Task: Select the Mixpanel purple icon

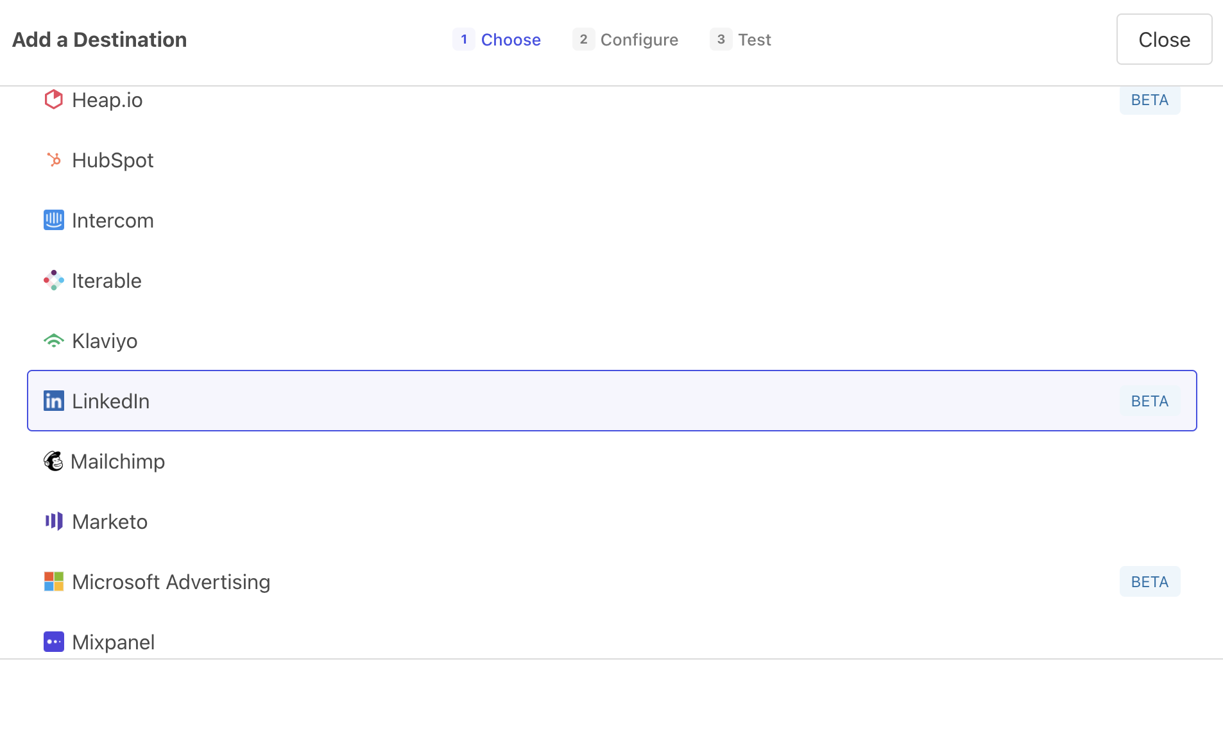Action: (54, 642)
